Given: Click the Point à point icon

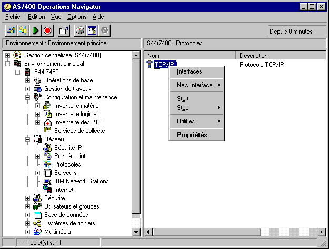Looking at the screenshot, I should point(47,156).
